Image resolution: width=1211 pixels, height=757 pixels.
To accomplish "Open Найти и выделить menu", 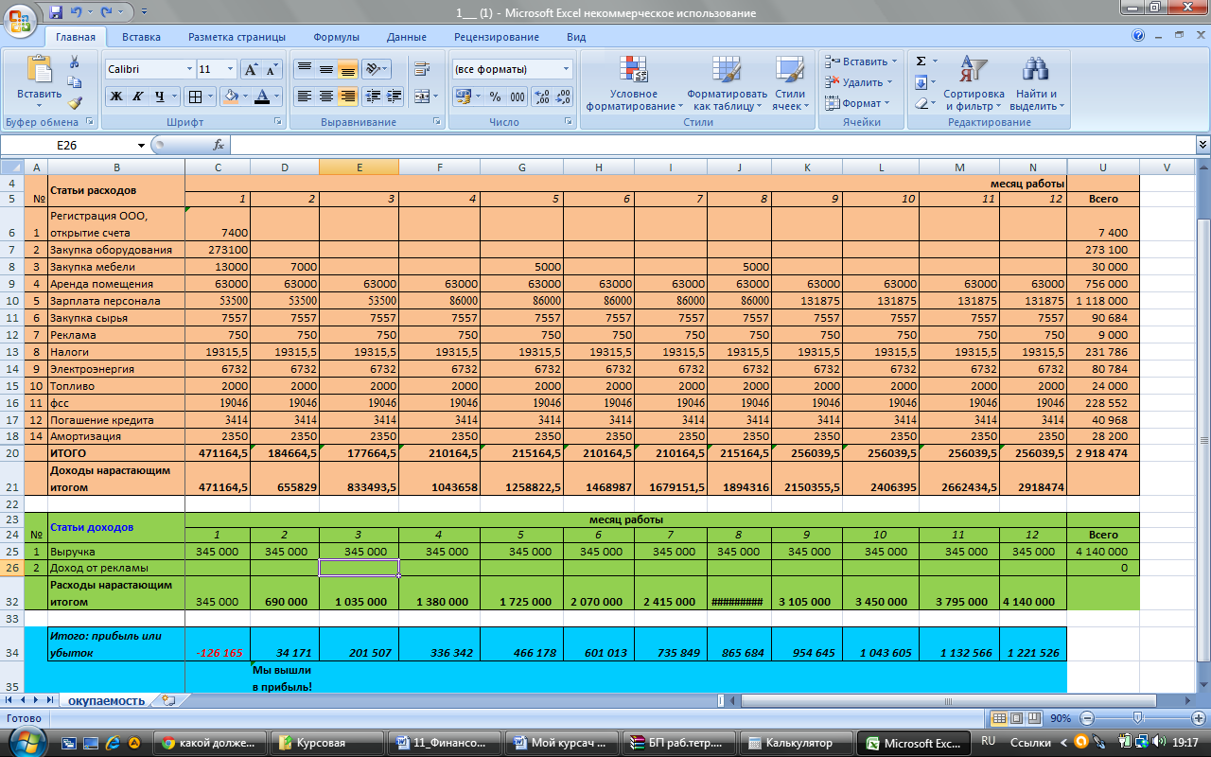I will click(x=1037, y=83).
